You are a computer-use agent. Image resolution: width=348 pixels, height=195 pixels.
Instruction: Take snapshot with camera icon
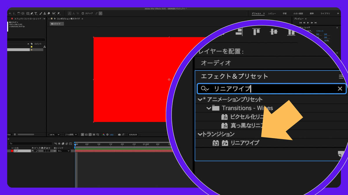point(119,135)
